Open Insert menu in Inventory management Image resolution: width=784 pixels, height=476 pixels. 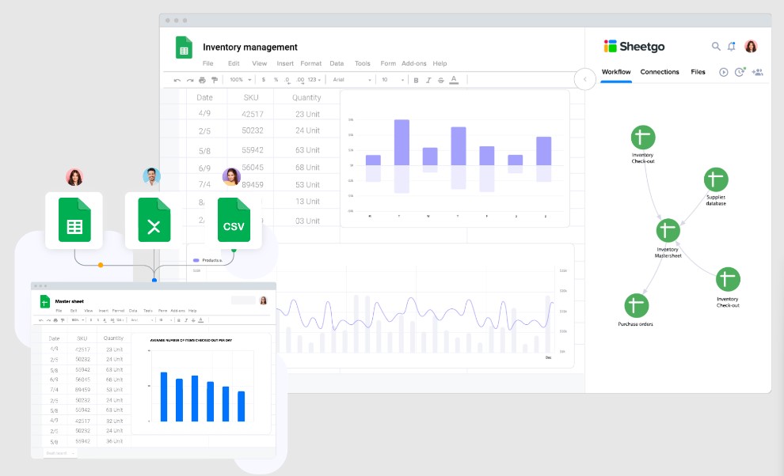[285, 63]
